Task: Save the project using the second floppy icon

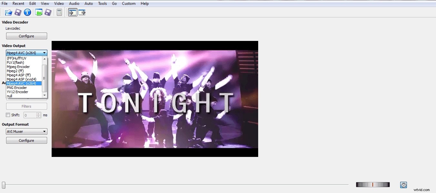Action: (x=48, y=12)
